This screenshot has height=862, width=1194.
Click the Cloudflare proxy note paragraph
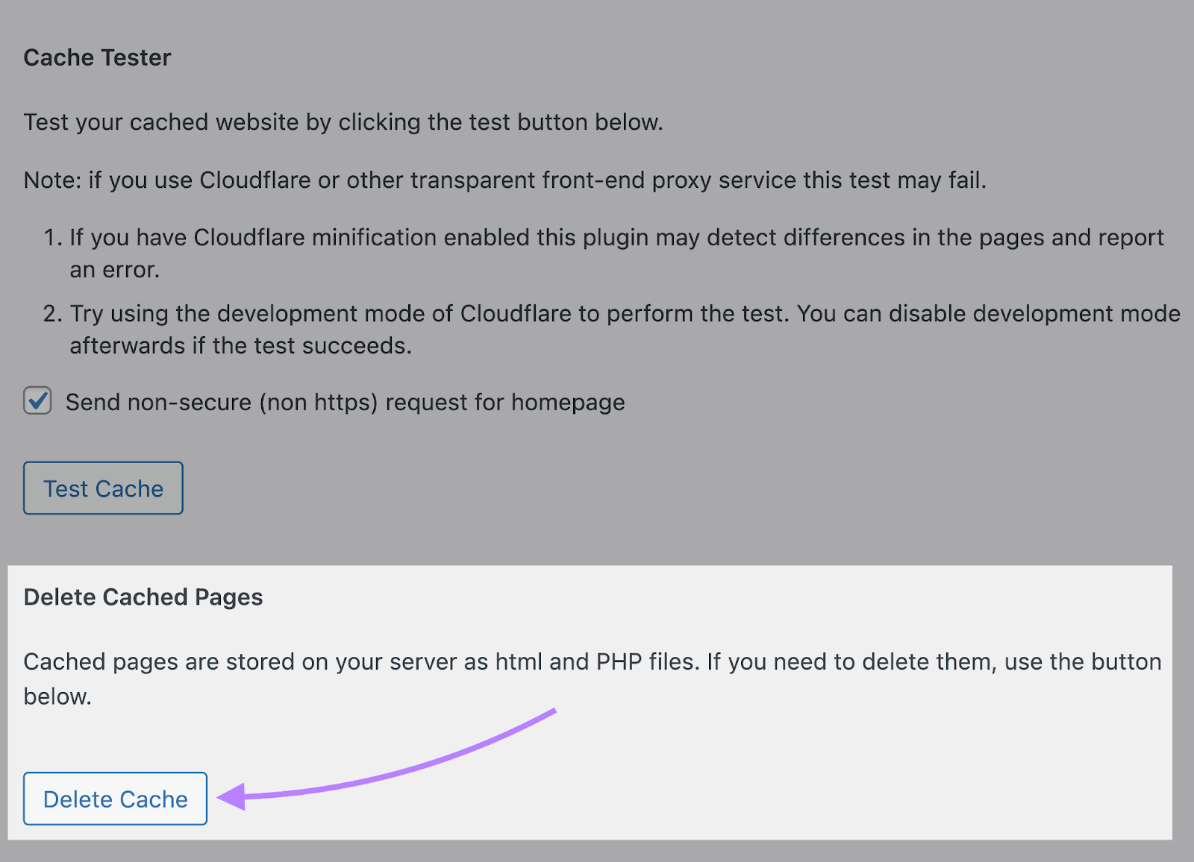point(504,180)
